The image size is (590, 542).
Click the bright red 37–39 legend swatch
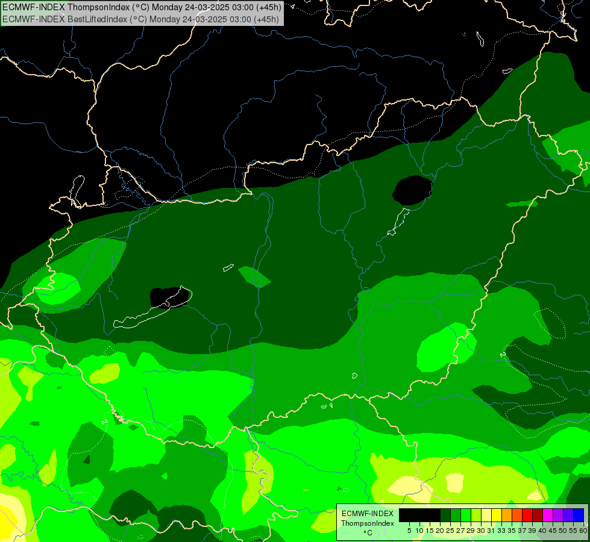pyautogui.click(x=527, y=515)
